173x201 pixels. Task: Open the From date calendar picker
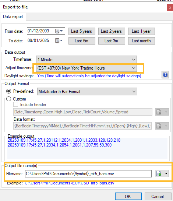pyautogui.click(x=59, y=31)
